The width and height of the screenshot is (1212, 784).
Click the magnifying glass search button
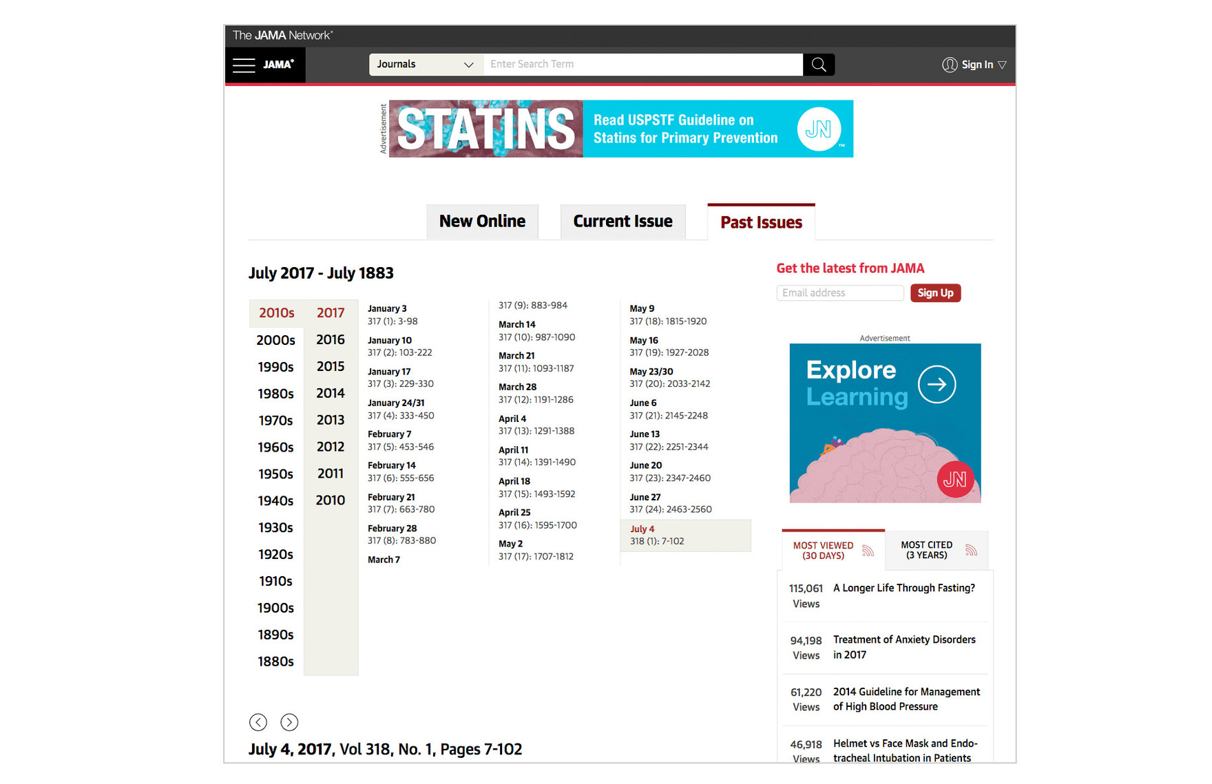[x=818, y=65]
